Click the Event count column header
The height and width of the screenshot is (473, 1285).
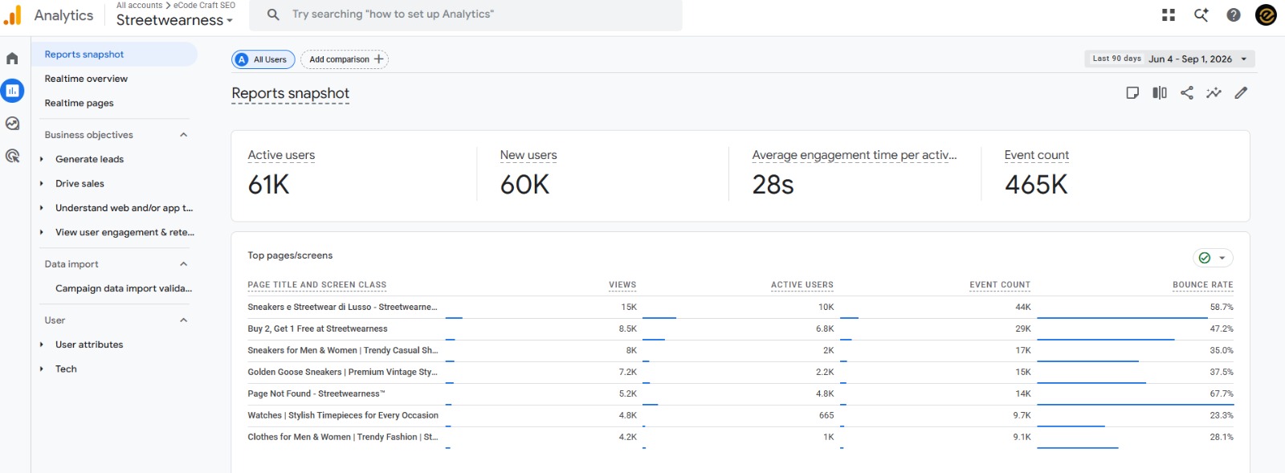click(1000, 285)
